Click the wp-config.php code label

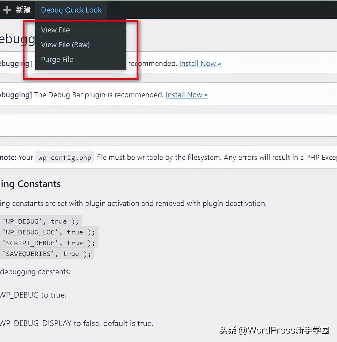[65, 158]
